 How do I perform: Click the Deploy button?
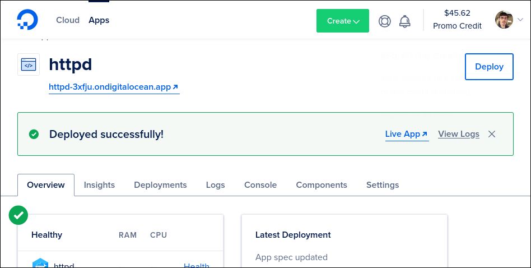489,67
